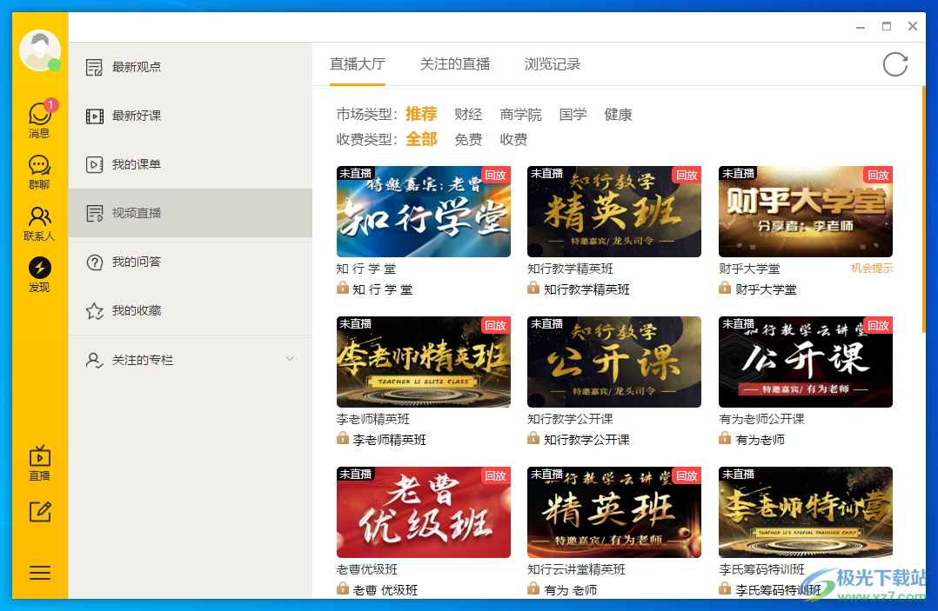
Task: Click the 老曹优级班 title text
Action: (366, 569)
